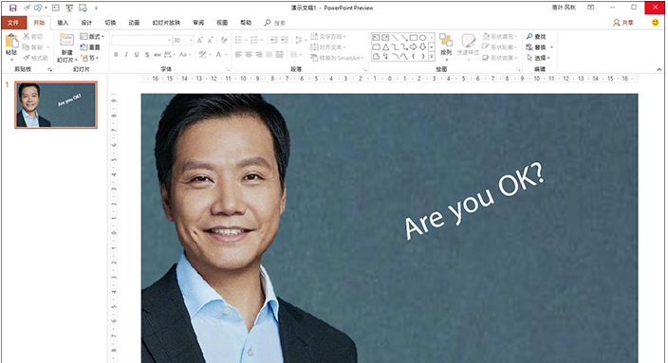
Task: Collapse the ribbon
Action: coord(659,69)
